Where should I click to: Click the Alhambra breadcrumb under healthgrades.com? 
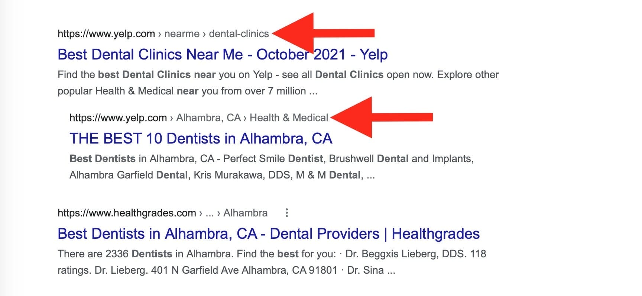(245, 213)
